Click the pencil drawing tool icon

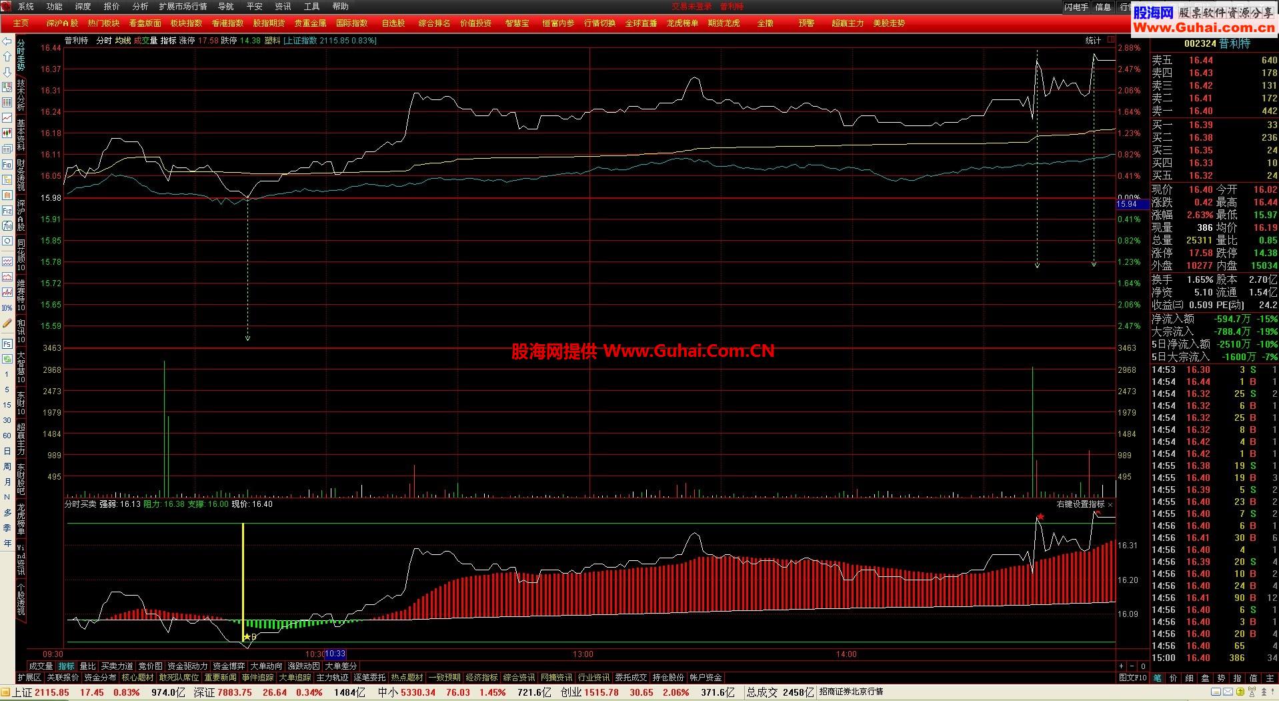7,323
